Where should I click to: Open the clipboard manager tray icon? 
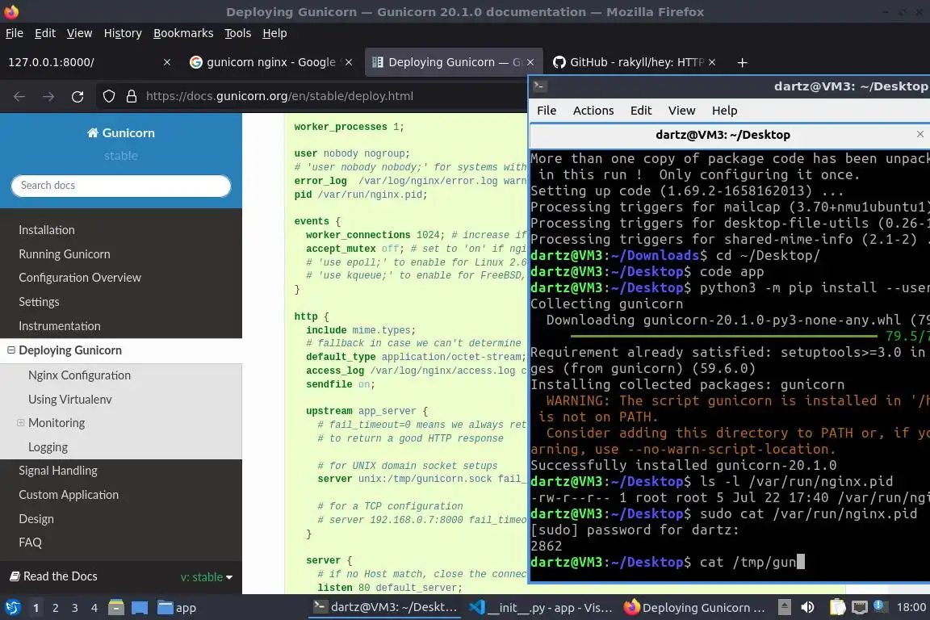point(837,607)
